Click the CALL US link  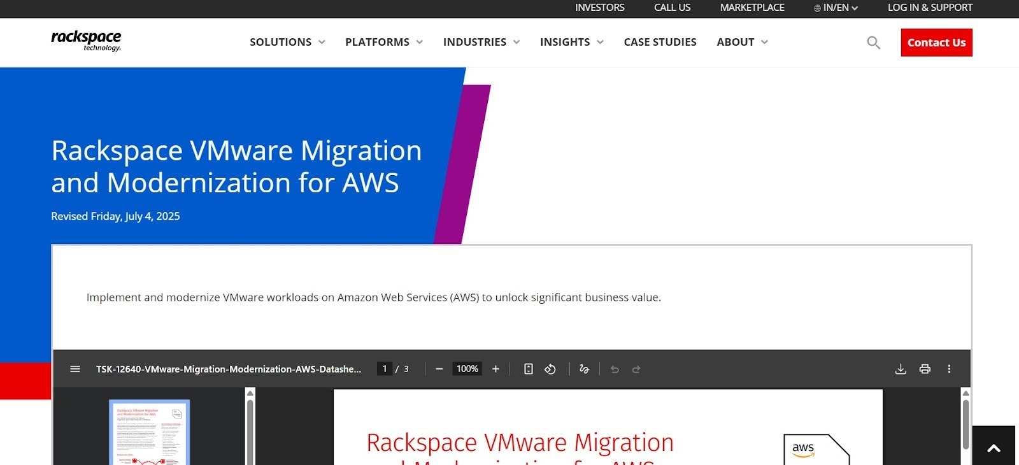672,8
